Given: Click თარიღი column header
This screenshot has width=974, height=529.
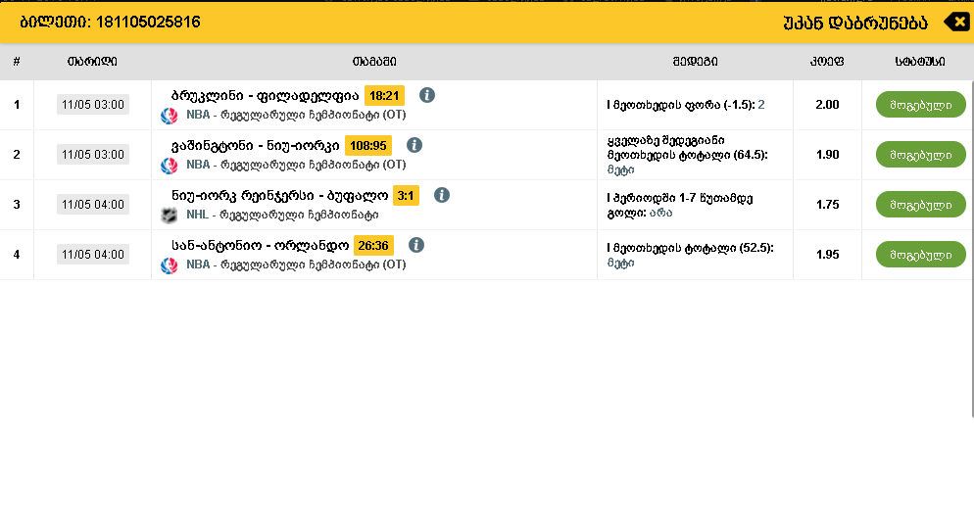Looking at the screenshot, I should tap(92, 61).
